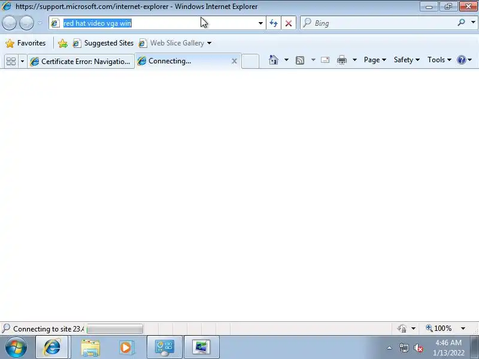Click the Forward navigation button
479x359 pixels.
click(x=26, y=23)
